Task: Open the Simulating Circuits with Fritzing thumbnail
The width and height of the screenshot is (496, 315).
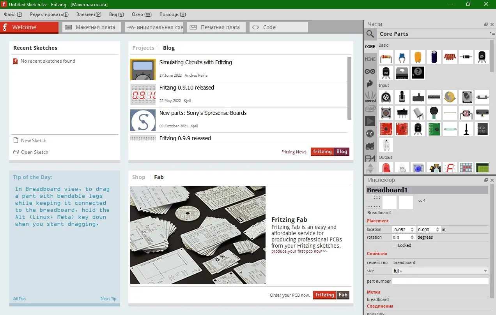Action: [143, 69]
